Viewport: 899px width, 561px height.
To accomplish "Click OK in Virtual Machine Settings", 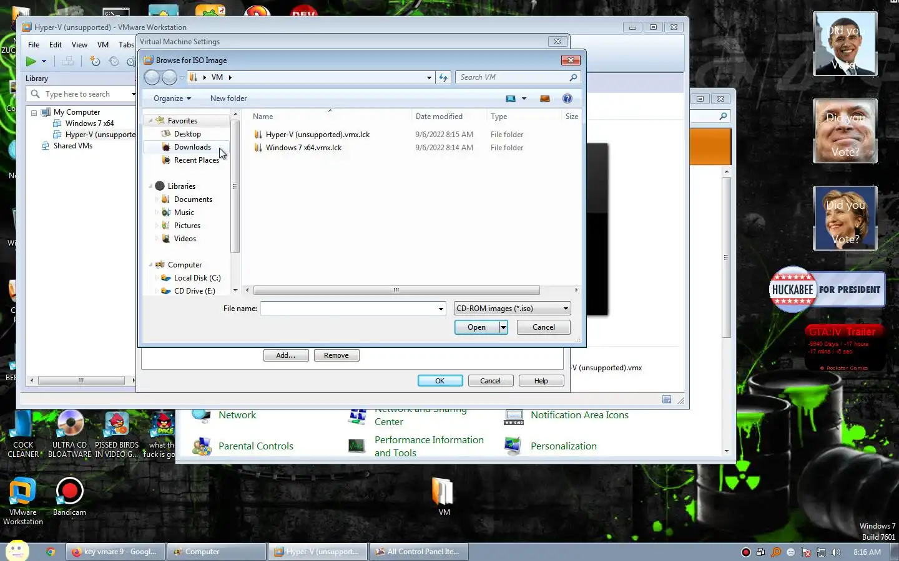I will pos(440,381).
